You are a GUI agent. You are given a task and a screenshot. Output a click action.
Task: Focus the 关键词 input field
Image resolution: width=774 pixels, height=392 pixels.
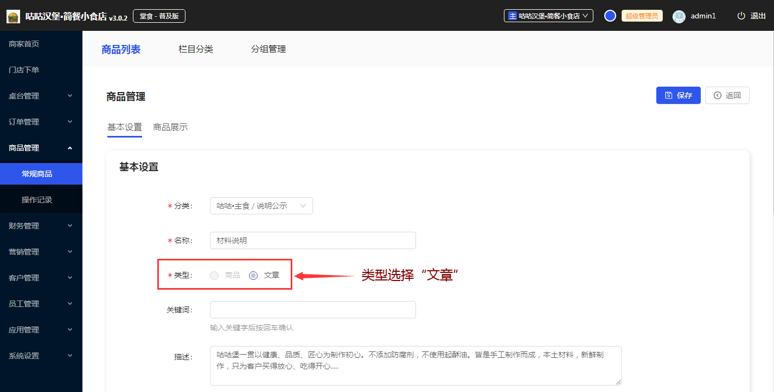coord(313,310)
